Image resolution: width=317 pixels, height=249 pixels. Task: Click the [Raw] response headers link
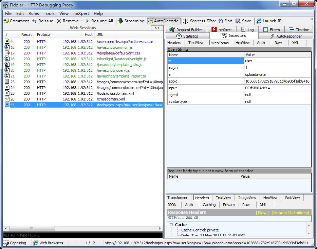tap(262, 213)
